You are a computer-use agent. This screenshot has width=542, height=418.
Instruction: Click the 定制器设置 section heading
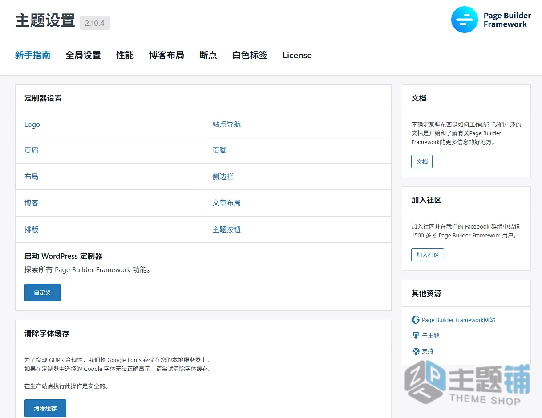pyautogui.click(x=43, y=98)
